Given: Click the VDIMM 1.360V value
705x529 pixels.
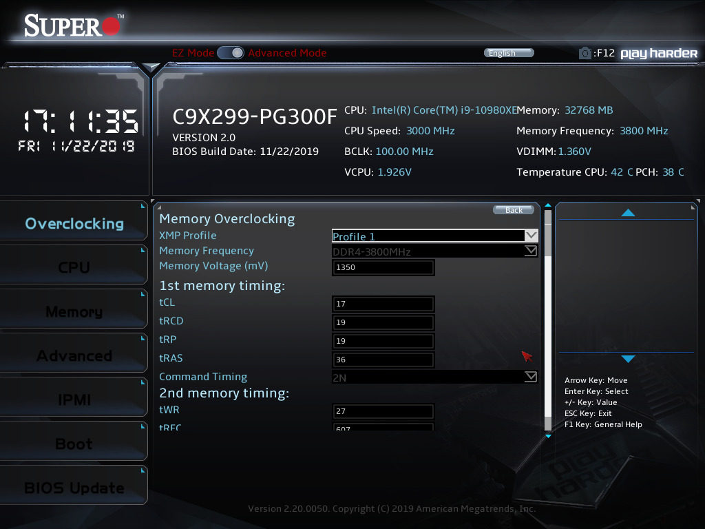Looking at the screenshot, I should [574, 152].
